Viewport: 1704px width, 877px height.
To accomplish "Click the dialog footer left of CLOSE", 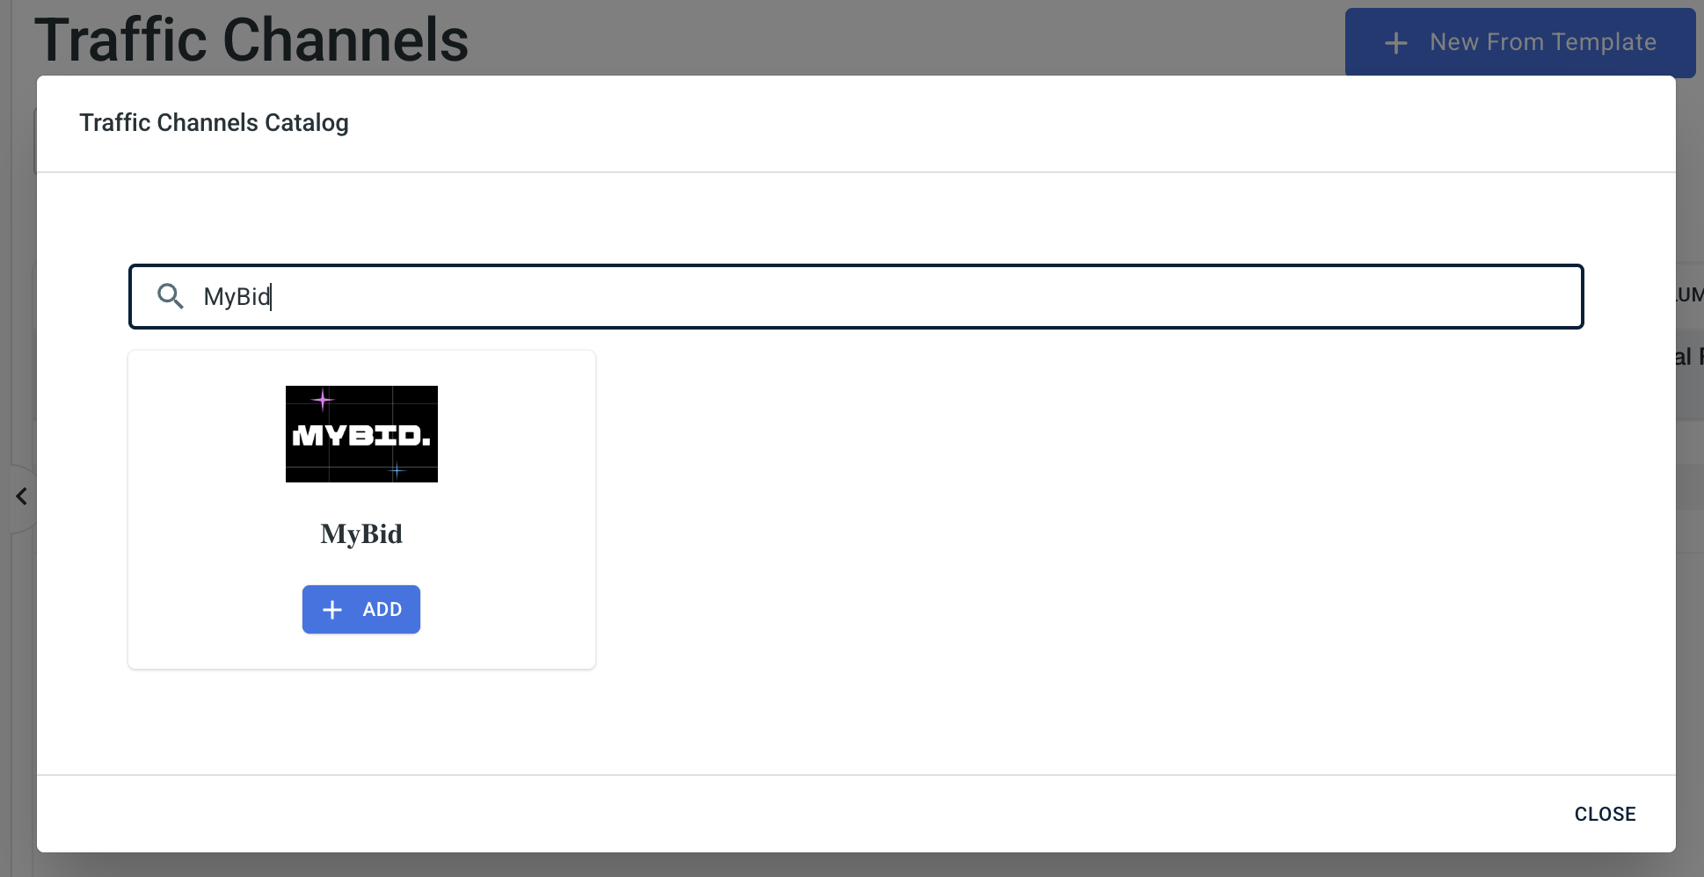I will 791,815.
